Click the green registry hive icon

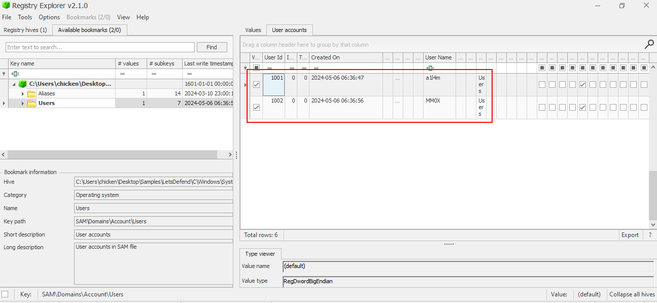[22, 84]
